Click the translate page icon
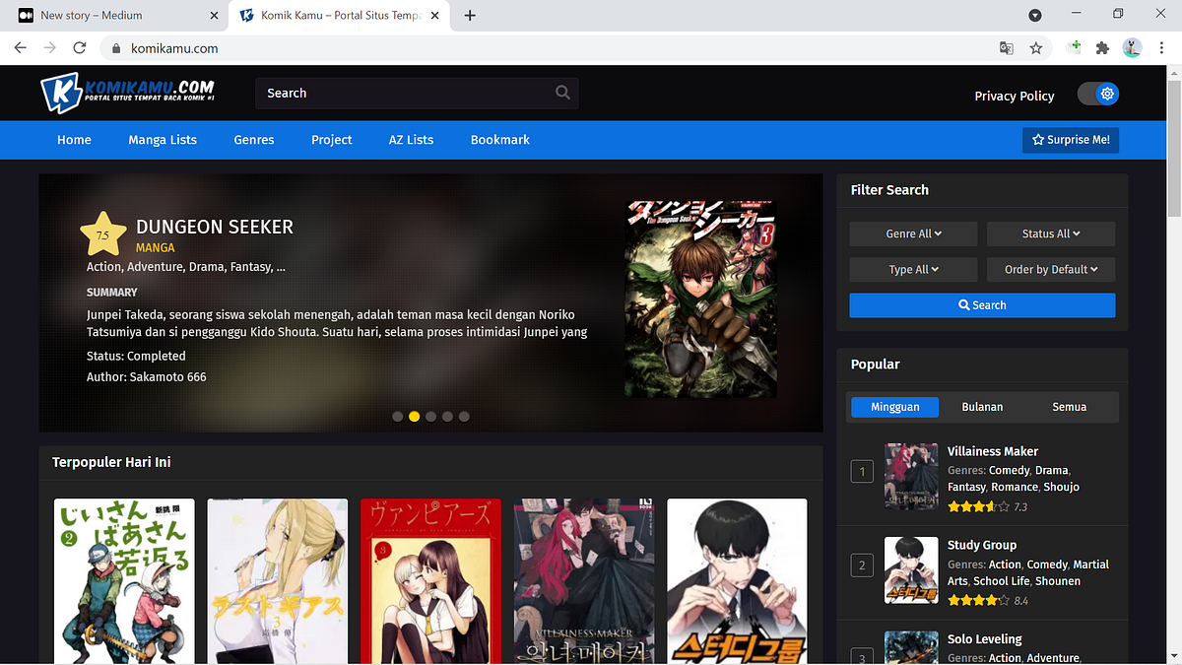1182x665 pixels. (1006, 47)
